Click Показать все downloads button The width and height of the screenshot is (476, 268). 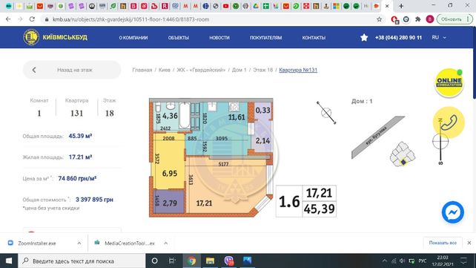pos(443,243)
